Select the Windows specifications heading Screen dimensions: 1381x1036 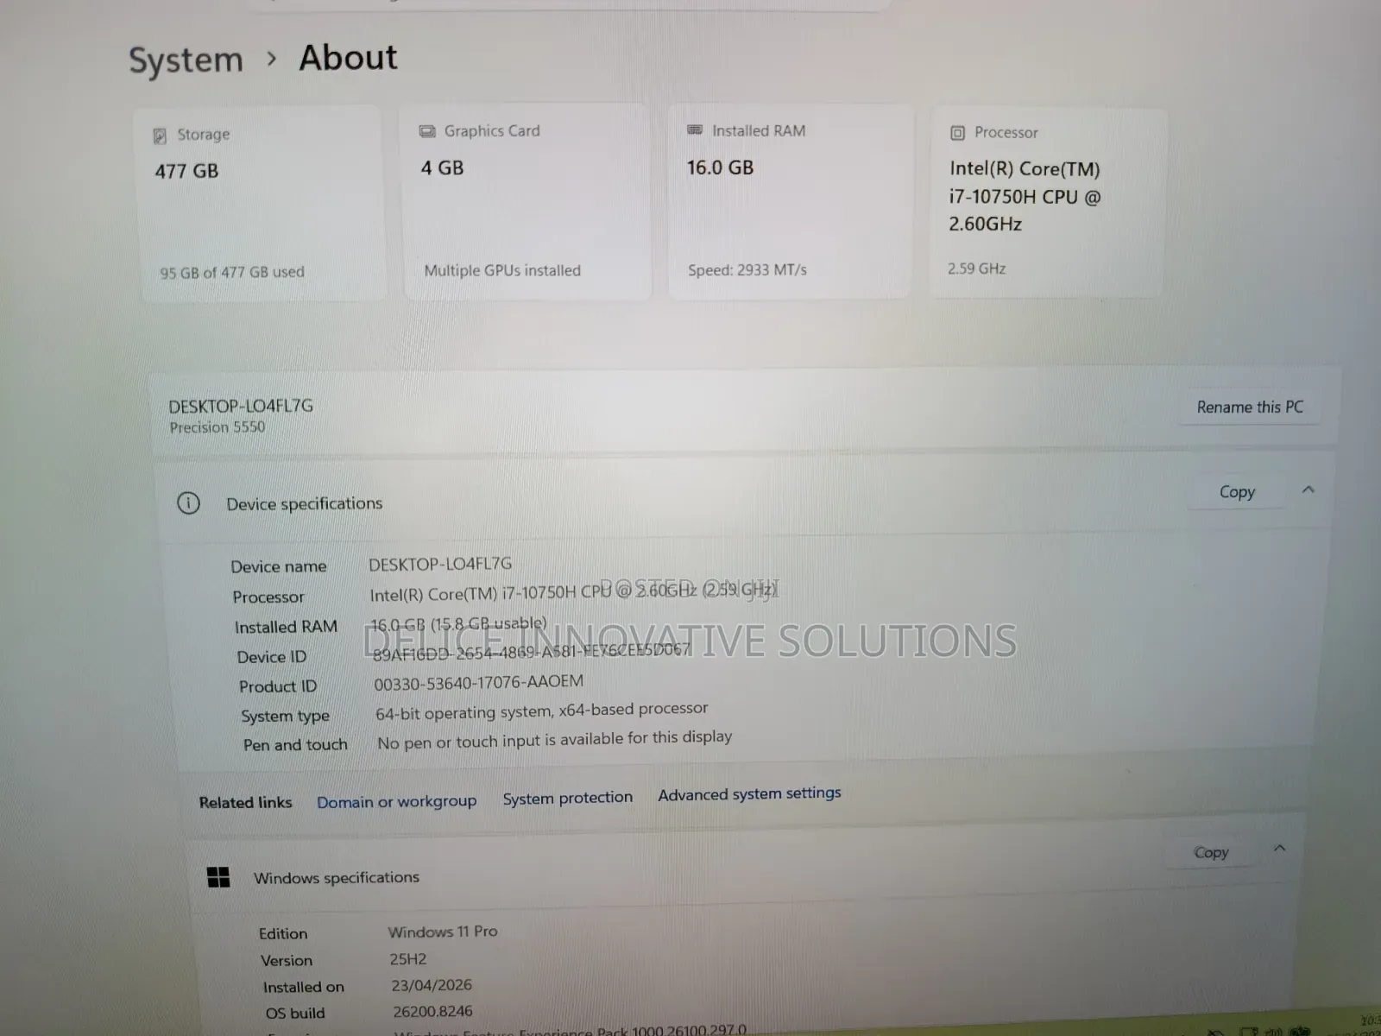click(x=337, y=877)
